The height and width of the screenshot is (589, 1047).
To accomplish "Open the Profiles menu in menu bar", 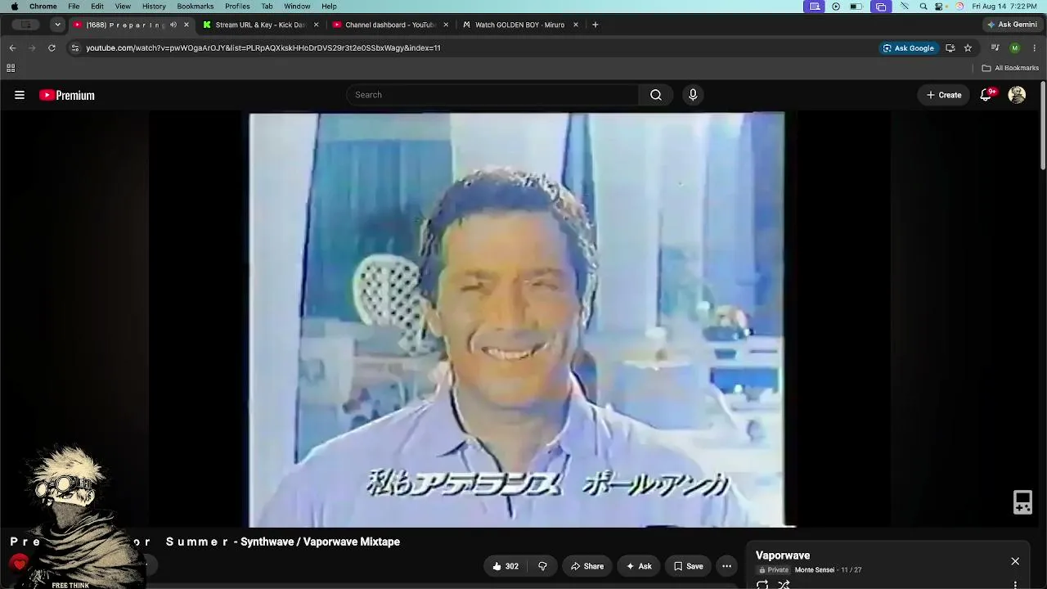I will click(237, 7).
